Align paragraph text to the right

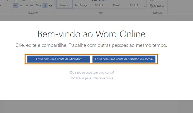click(x=26, y=6)
